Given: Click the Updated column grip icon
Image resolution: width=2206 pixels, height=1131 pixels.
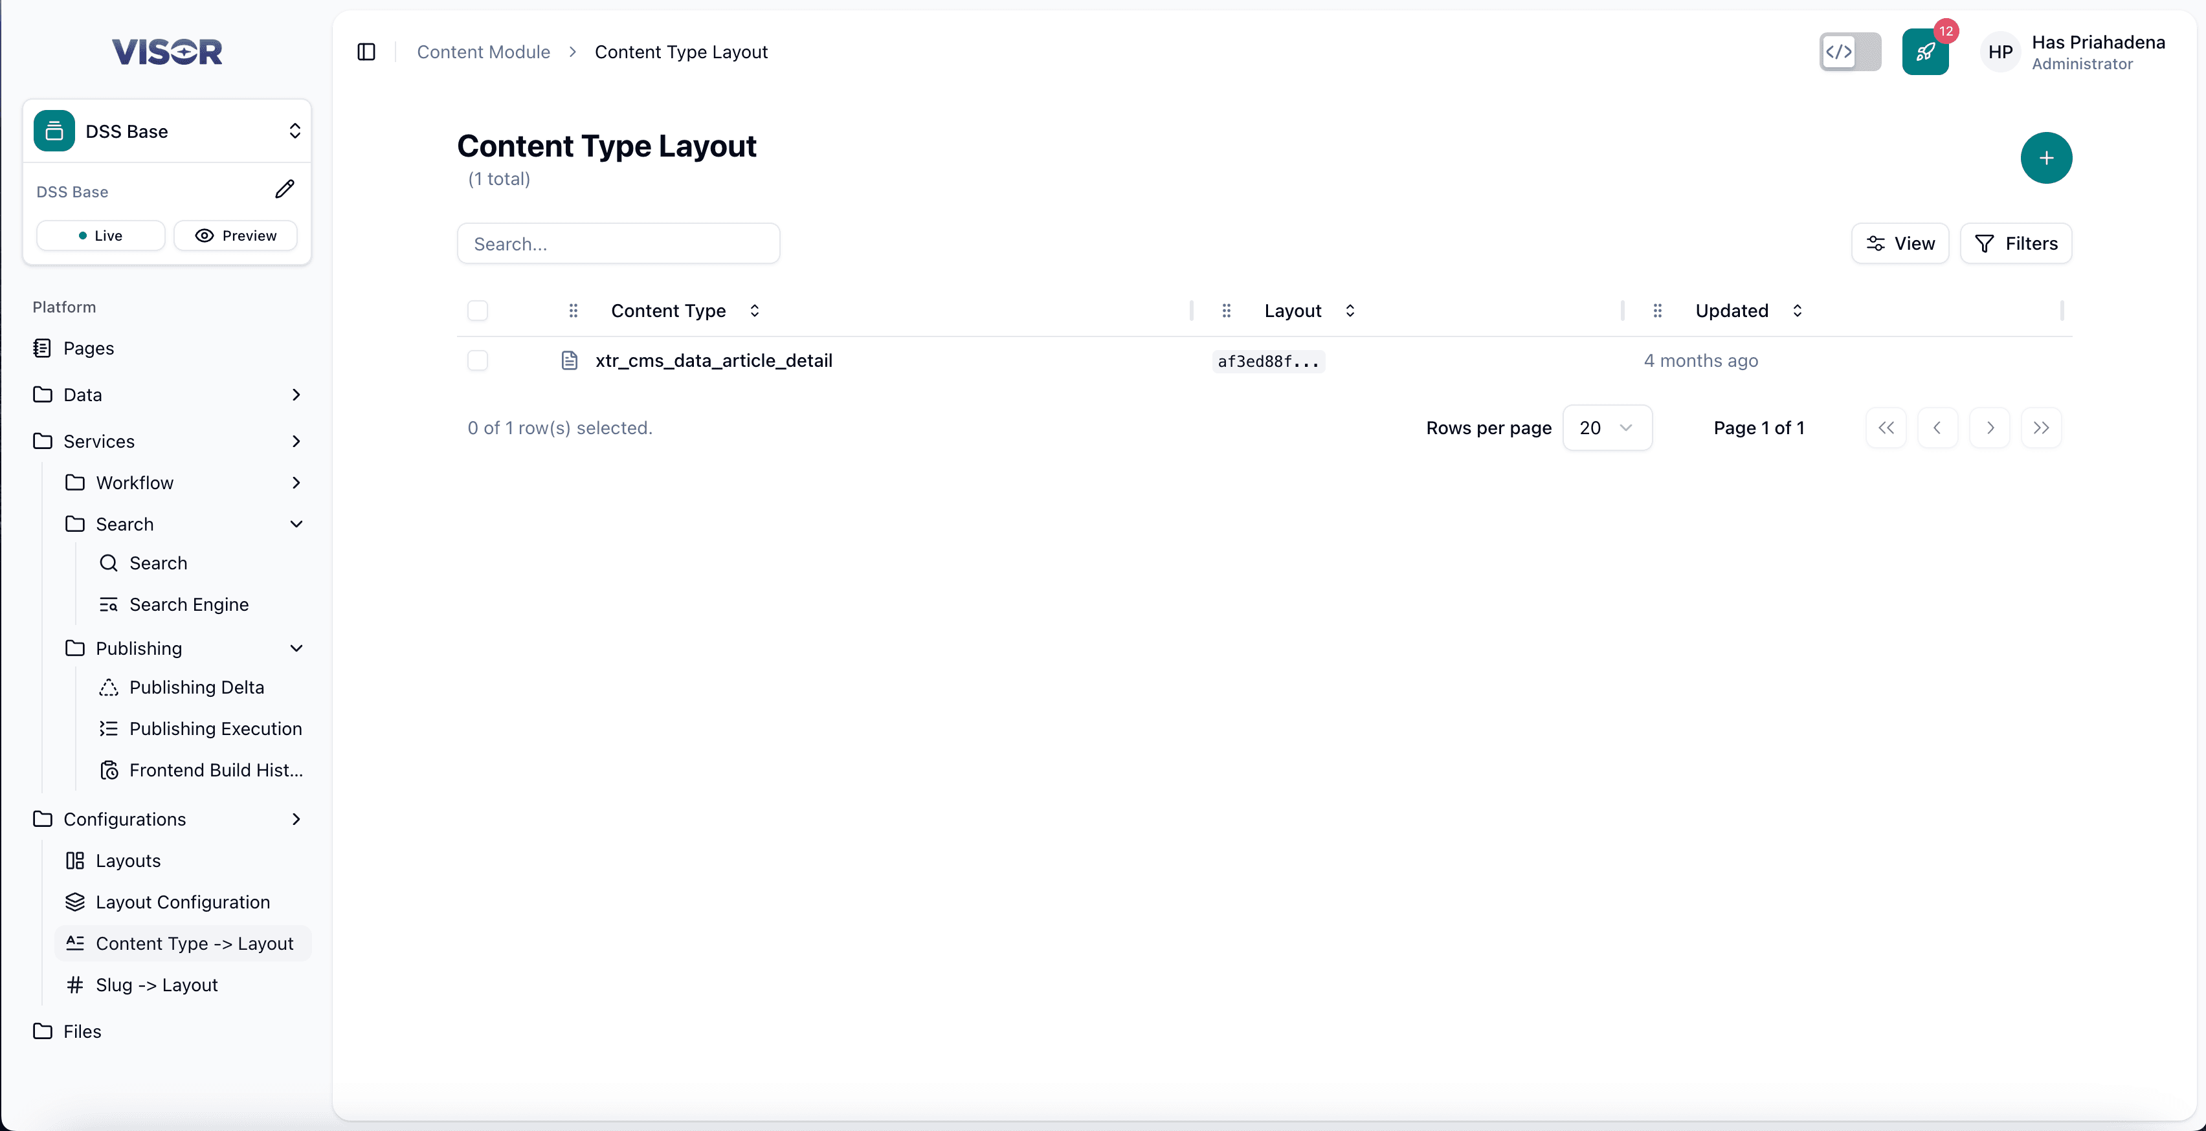Looking at the screenshot, I should click(x=1657, y=311).
